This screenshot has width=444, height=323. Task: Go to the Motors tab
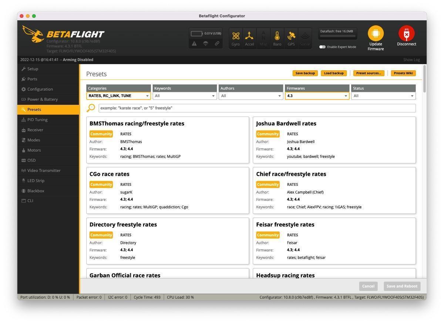pos(48,150)
